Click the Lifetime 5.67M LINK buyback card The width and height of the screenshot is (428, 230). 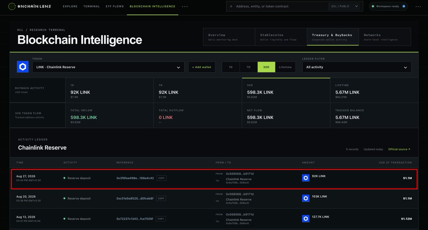point(374,90)
